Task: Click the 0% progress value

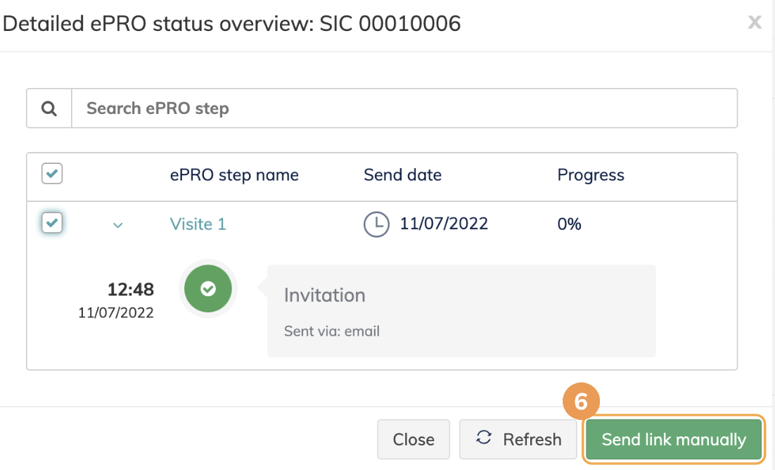Action: pyautogui.click(x=570, y=224)
